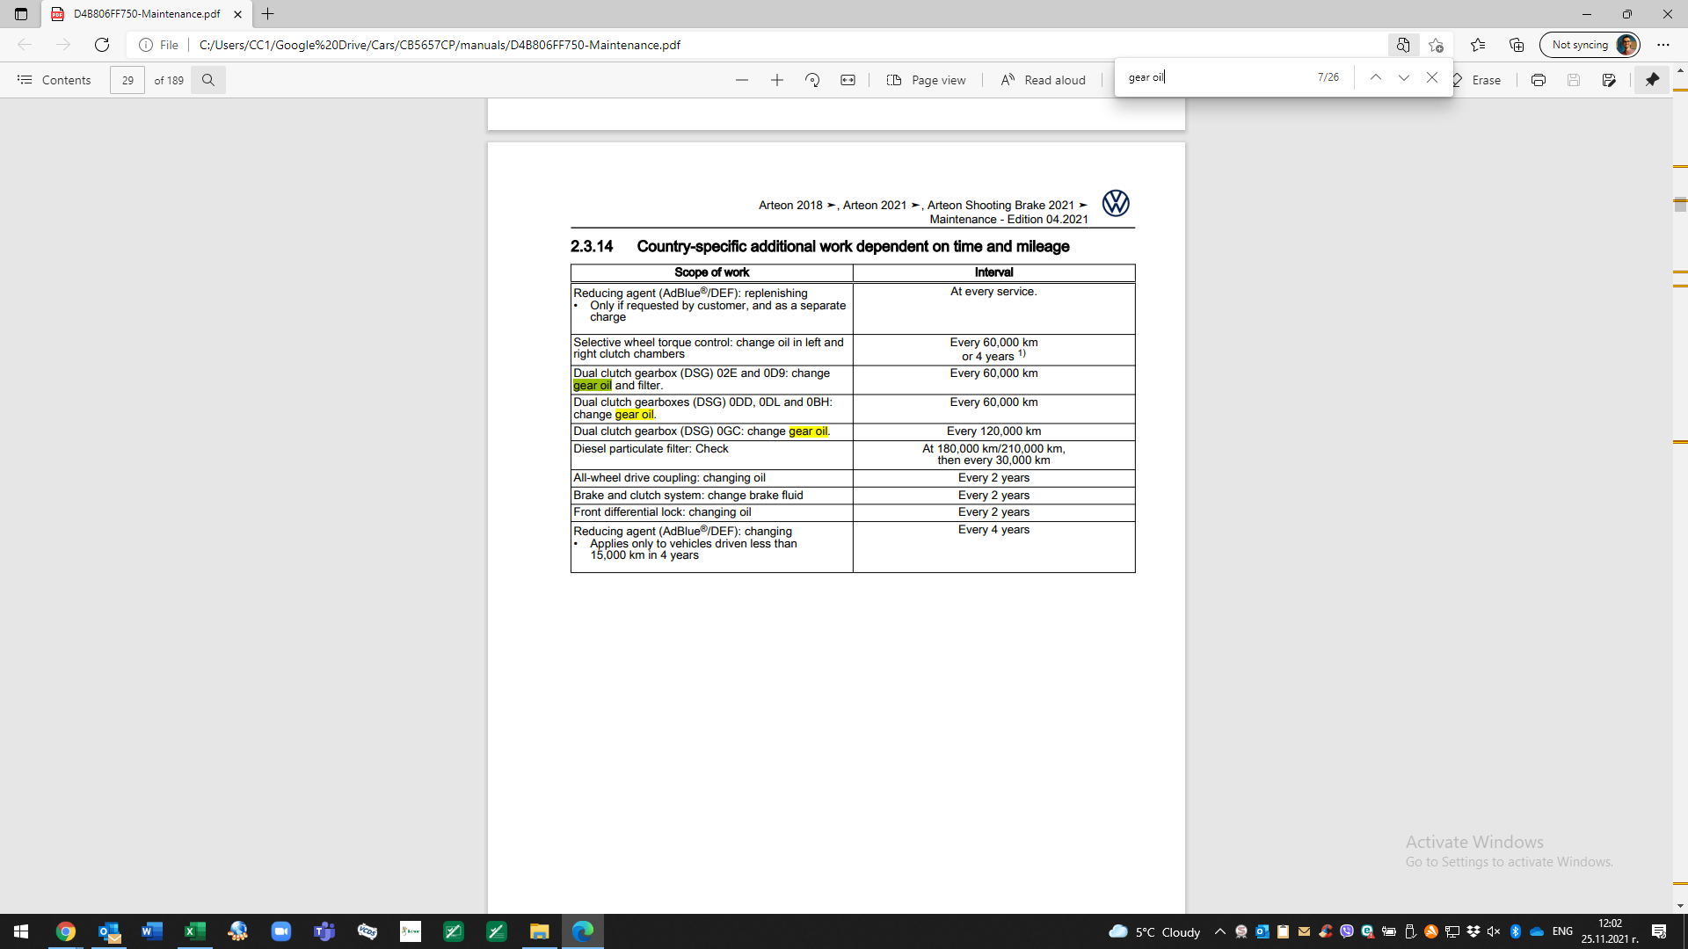Image resolution: width=1688 pixels, height=949 pixels.
Task: Click the Save as icon
Action: [1608, 80]
